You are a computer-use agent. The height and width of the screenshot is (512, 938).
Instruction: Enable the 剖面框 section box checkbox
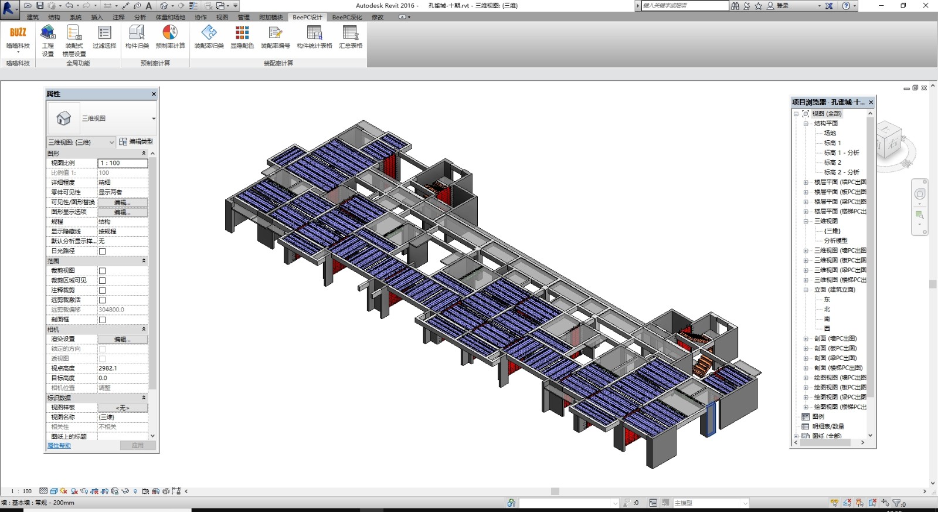pos(102,320)
